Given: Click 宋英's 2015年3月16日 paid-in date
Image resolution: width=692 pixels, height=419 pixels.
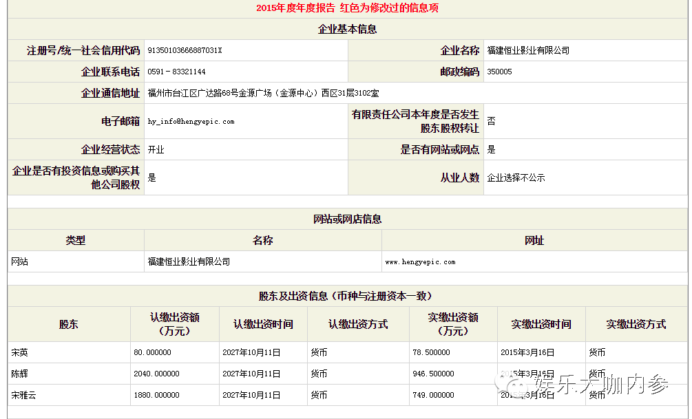Looking at the screenshot, I should (527, 352).
